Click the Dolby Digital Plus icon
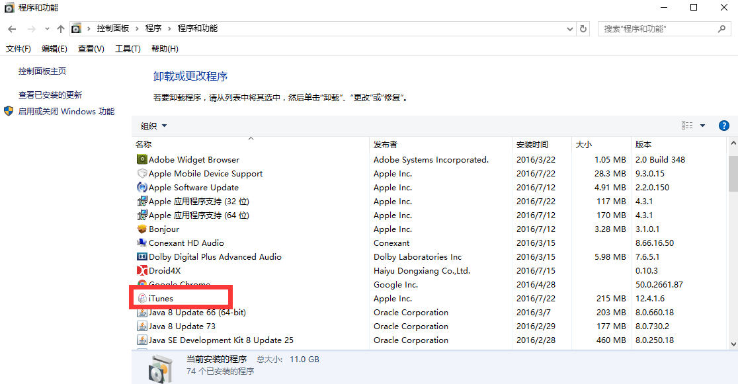Image resolution: width=738 pixels, height=384 pixels. [142, 257]
